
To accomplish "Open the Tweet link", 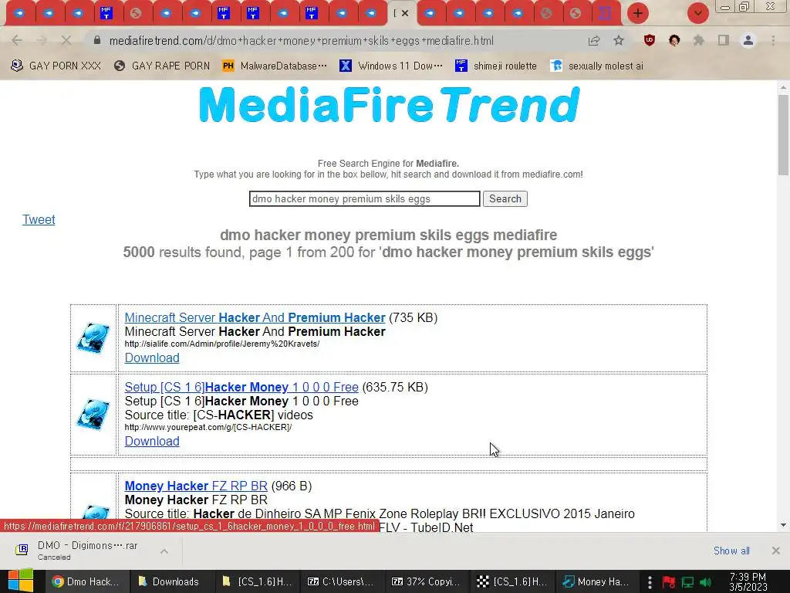I will [x=39, y=220].
